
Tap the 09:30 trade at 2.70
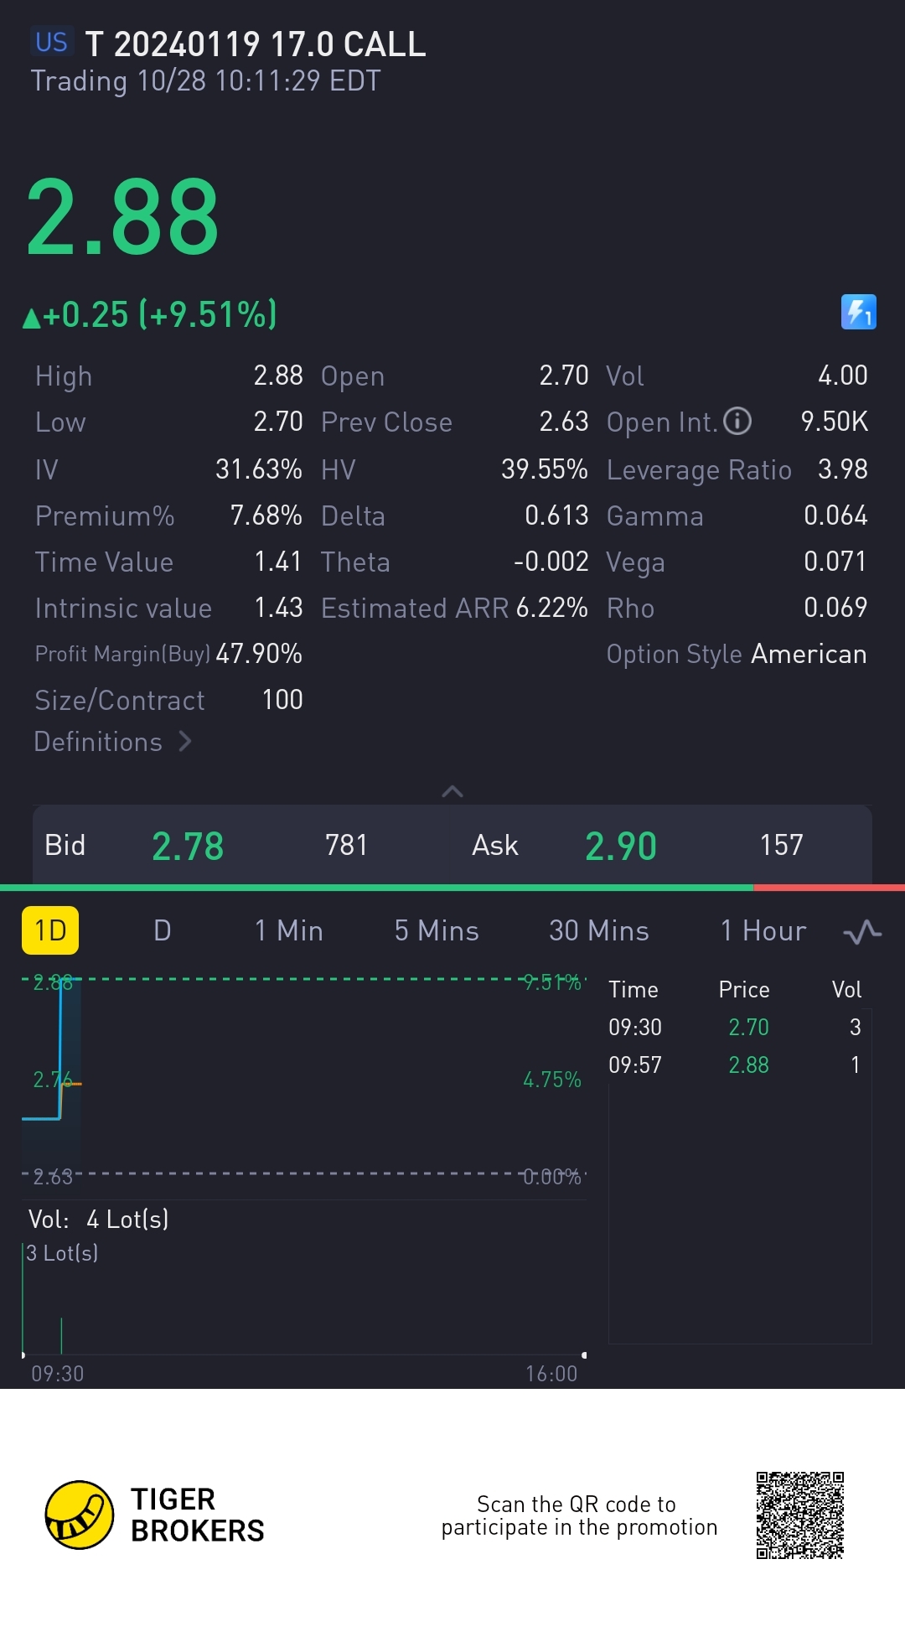coord(737,1027)
